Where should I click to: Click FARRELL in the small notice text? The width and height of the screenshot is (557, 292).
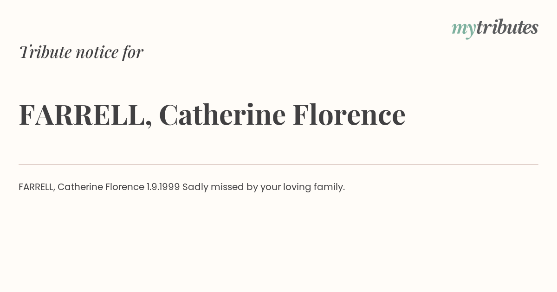(37, 187)
